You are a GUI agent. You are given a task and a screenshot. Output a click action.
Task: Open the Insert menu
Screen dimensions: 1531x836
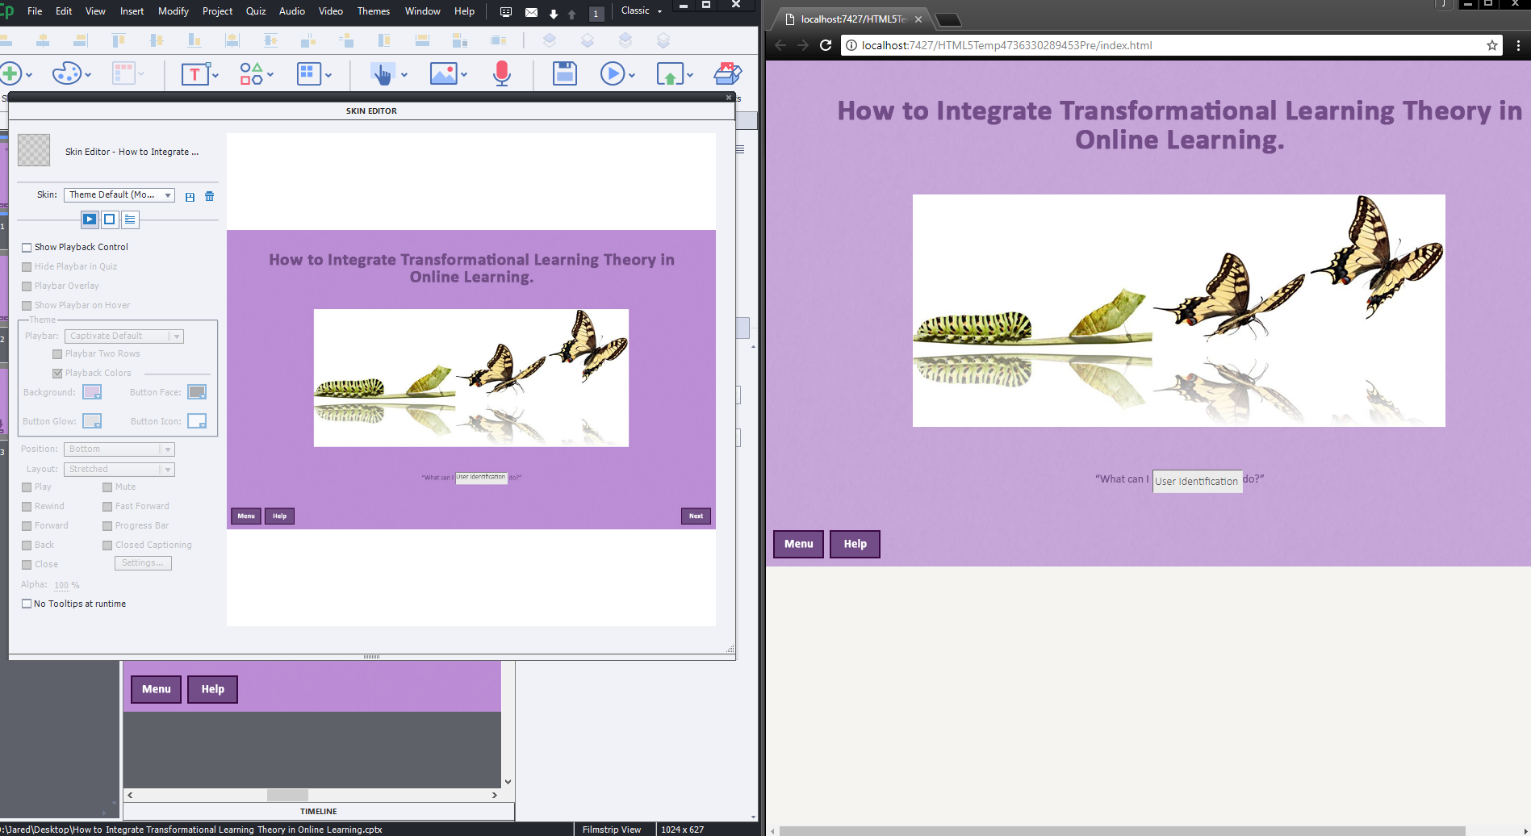click(132, 11)
